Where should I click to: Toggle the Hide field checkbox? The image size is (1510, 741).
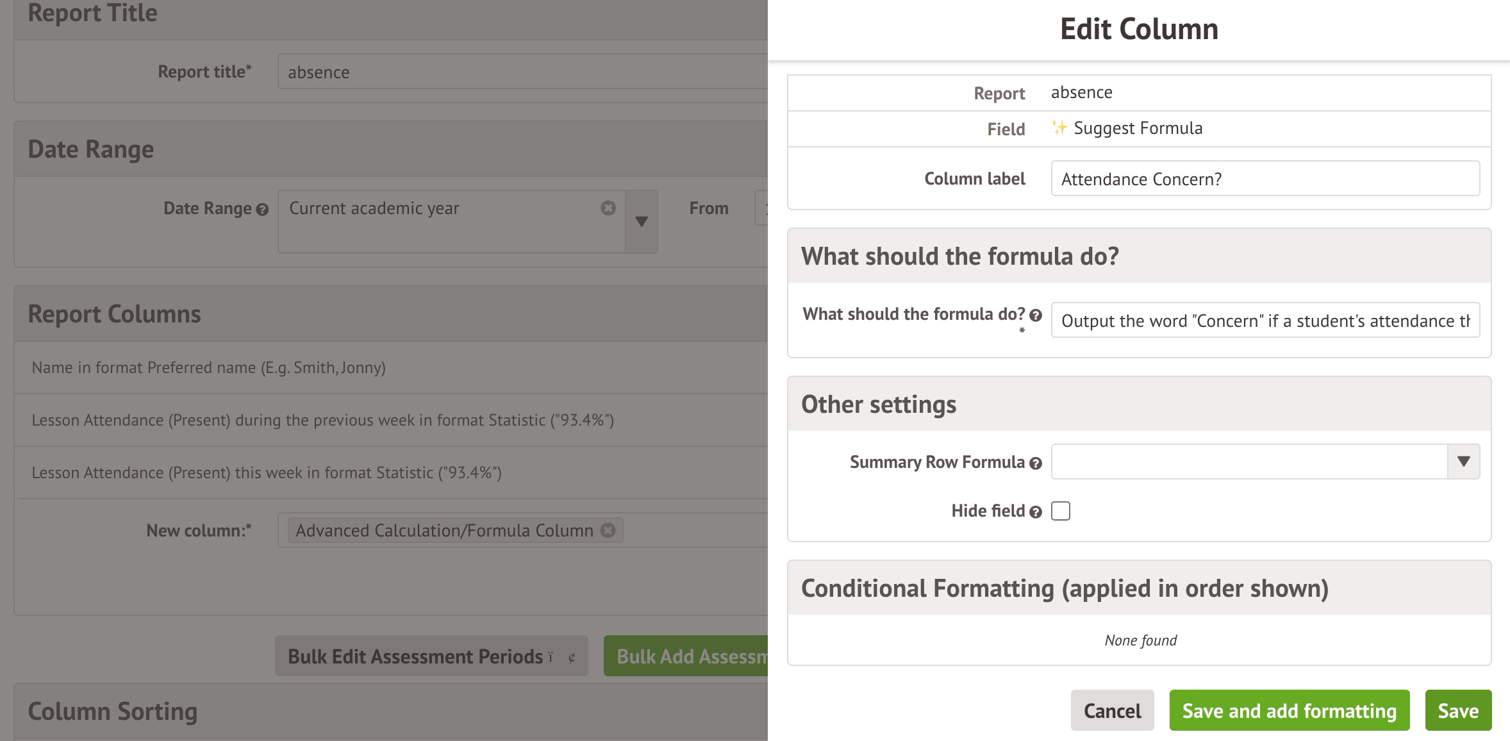1061,511
